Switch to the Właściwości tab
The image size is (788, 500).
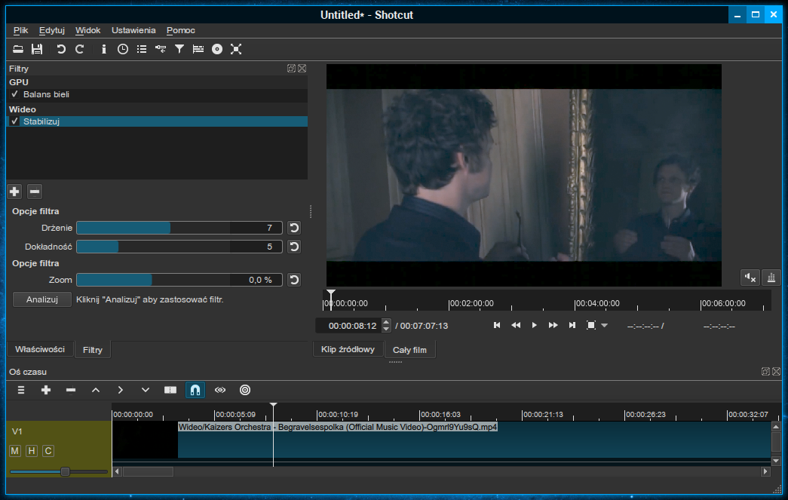tap(40, 349)
